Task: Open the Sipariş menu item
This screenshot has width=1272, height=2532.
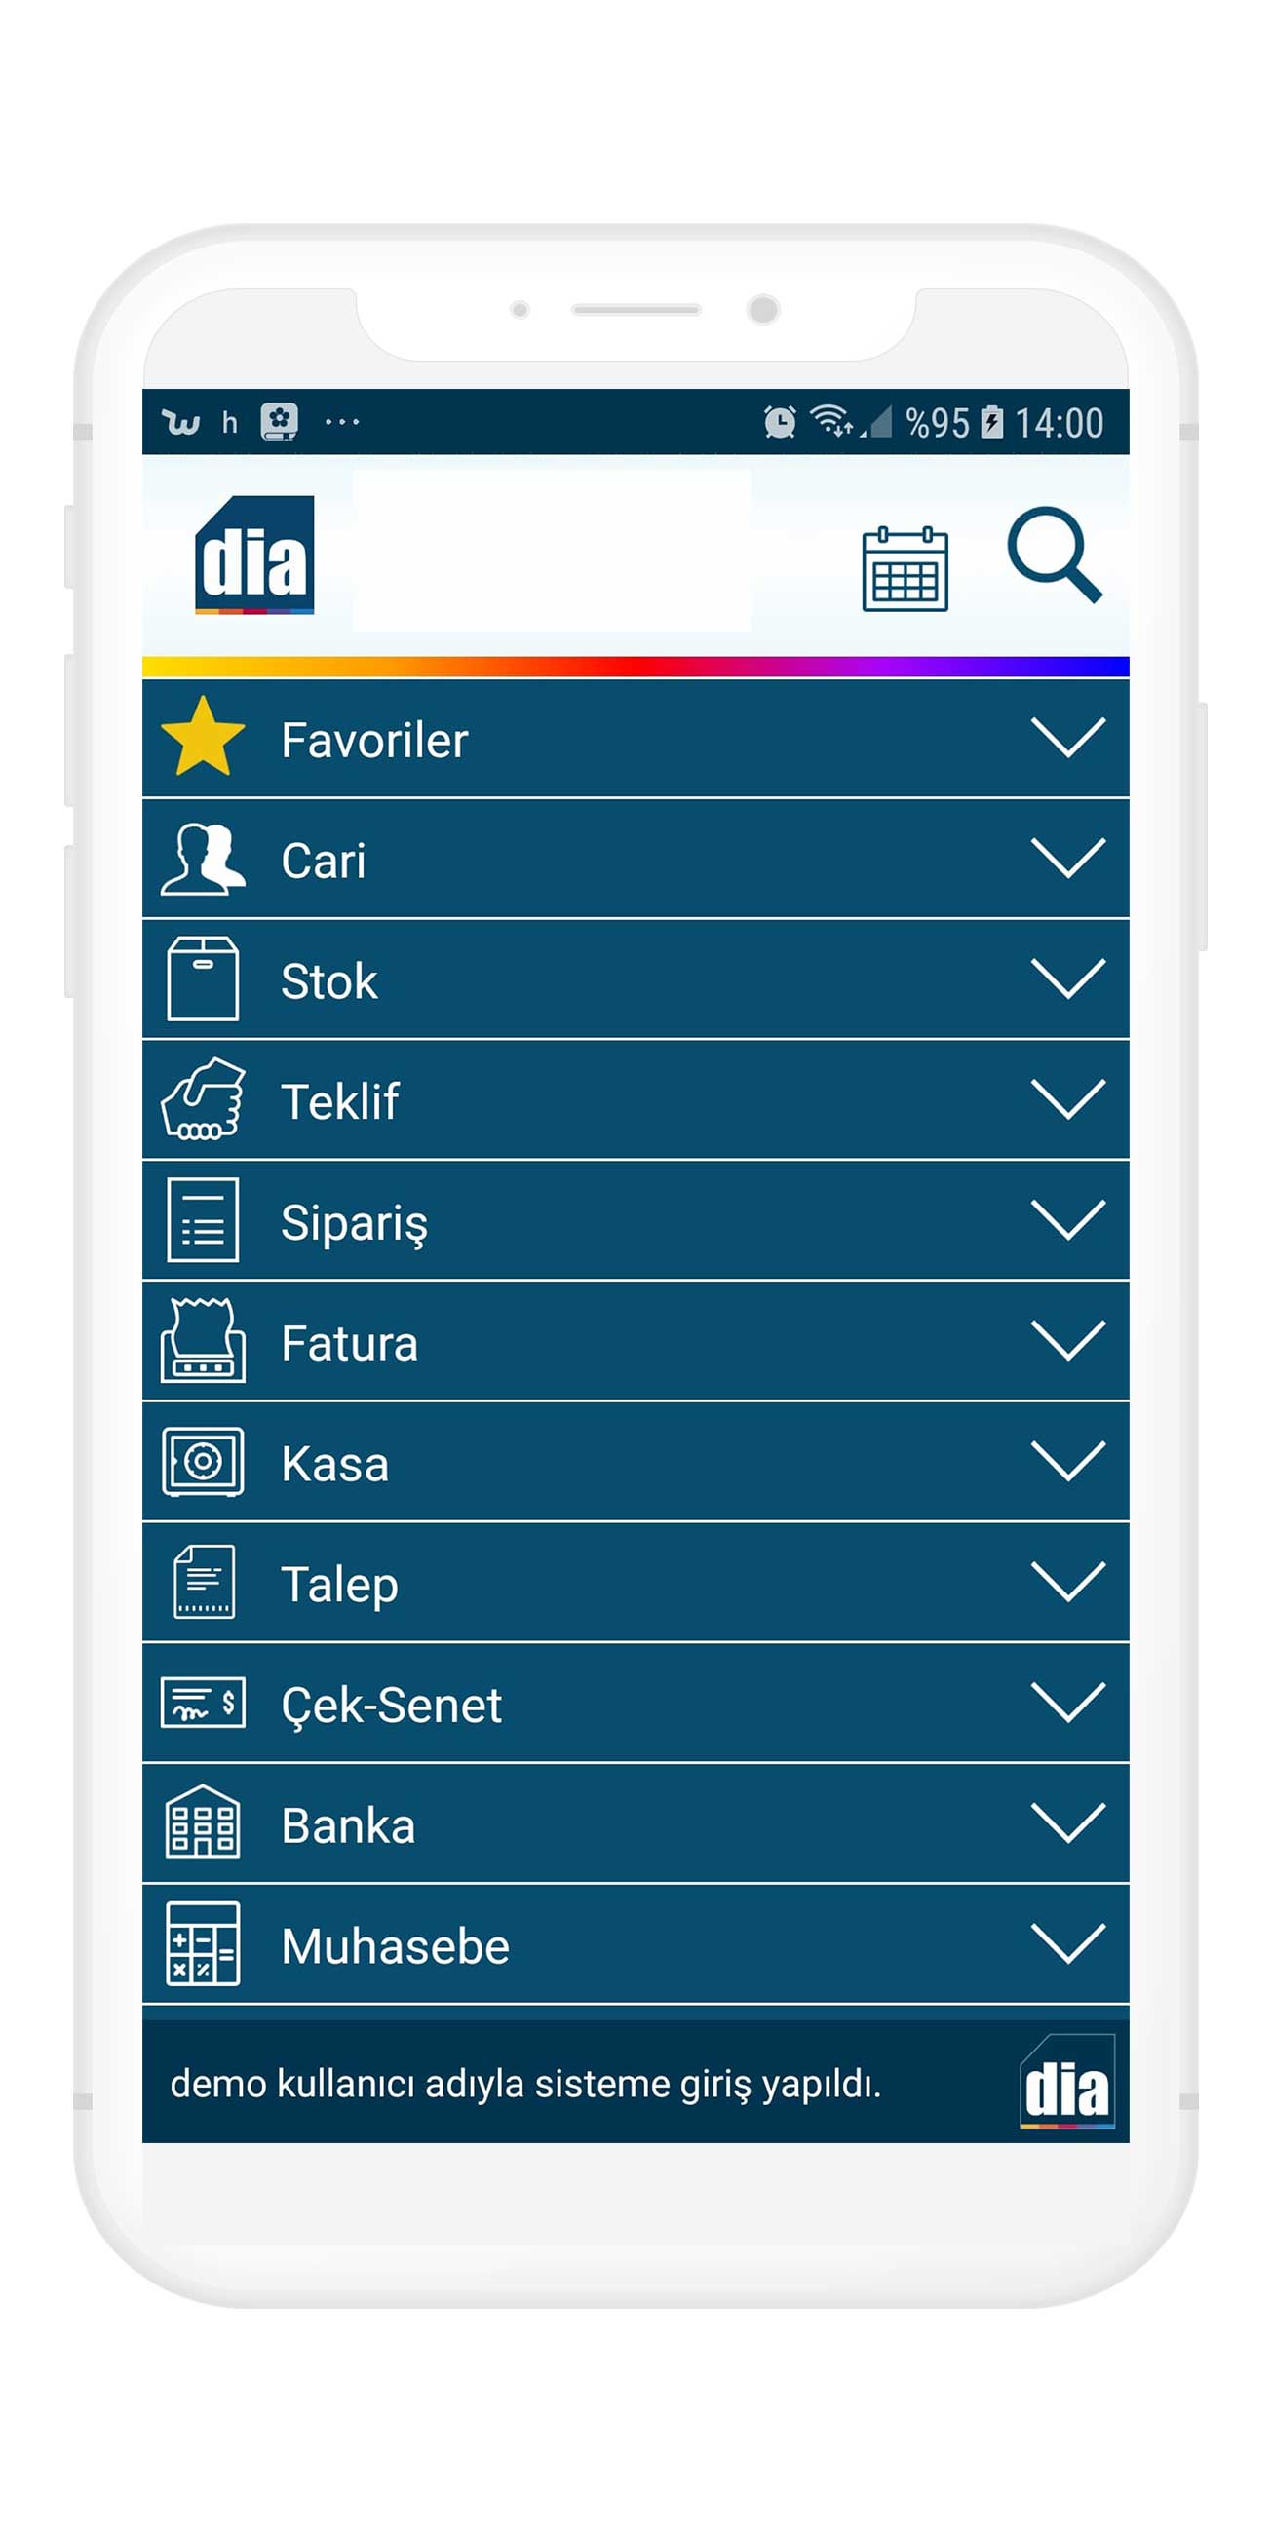Action: pyautogui.click(x=354, y=1222)
